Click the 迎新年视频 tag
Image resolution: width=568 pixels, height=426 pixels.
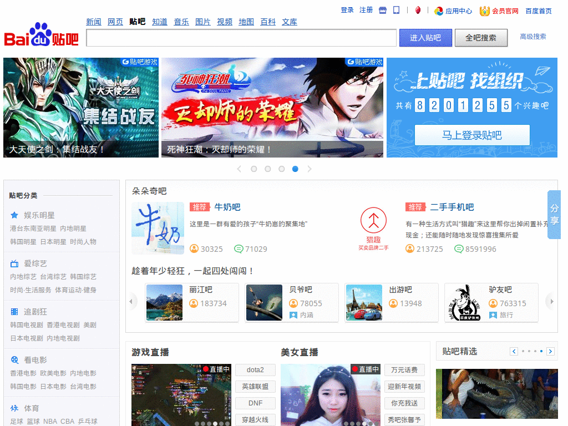click(404, 387)
